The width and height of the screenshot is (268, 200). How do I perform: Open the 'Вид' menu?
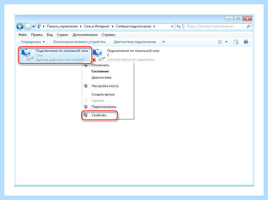(50, 35)
